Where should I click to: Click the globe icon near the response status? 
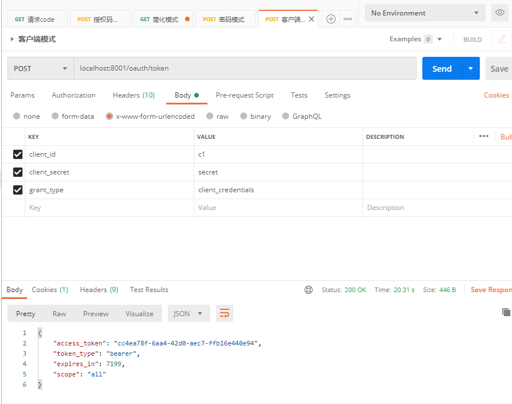pos(309,290)
